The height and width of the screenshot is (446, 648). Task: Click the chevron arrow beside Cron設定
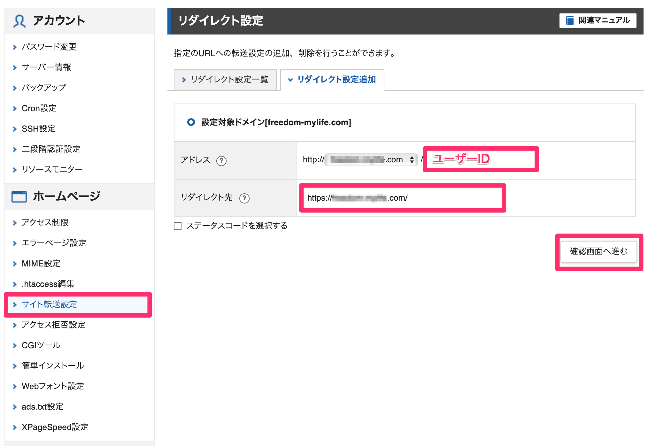tap(14, 109)
